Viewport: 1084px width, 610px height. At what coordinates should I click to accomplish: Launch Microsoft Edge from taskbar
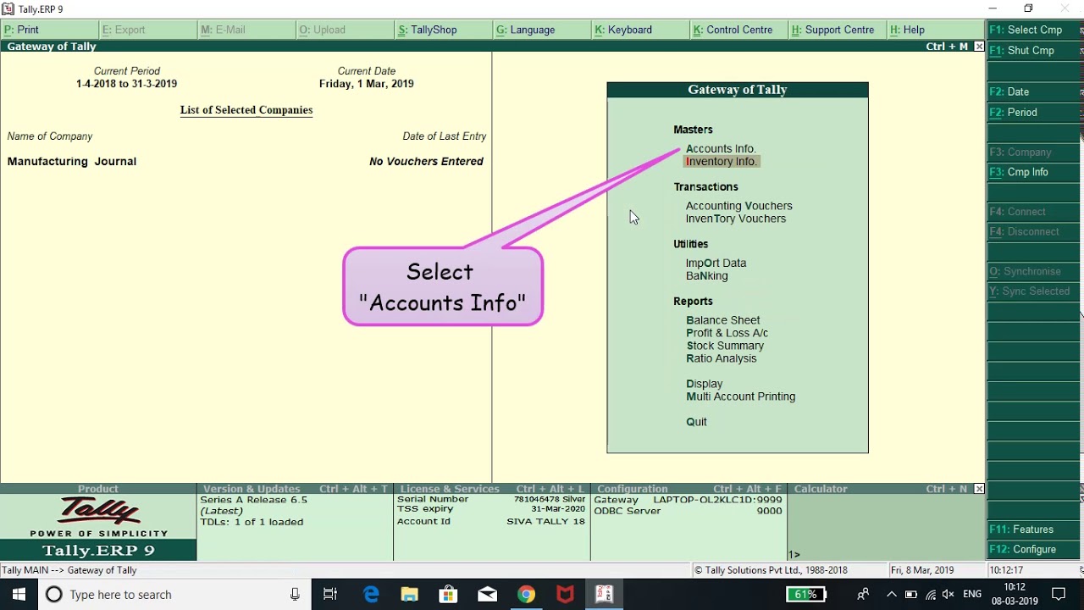tap(371, 594)
